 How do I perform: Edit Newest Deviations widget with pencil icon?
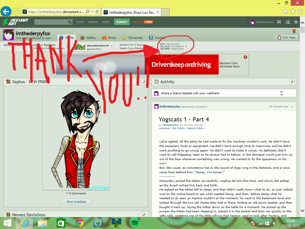(x=144, y=215)
